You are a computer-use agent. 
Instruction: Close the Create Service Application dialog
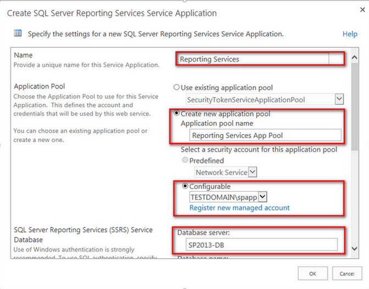(x=362, y=10)
